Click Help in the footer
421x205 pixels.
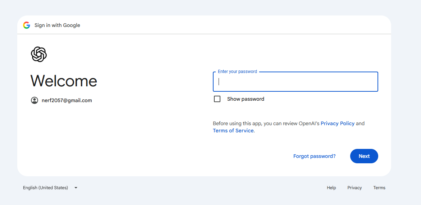pos(331,188)
